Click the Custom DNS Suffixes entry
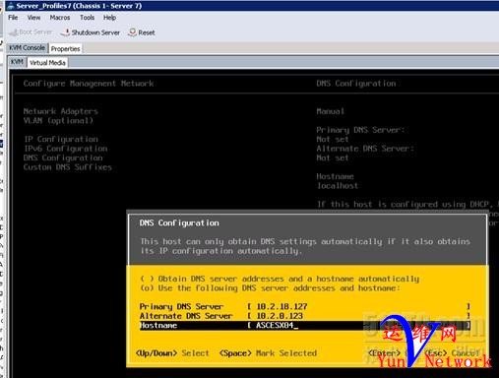Screen dimensions: 499x378 click(68, 167)
